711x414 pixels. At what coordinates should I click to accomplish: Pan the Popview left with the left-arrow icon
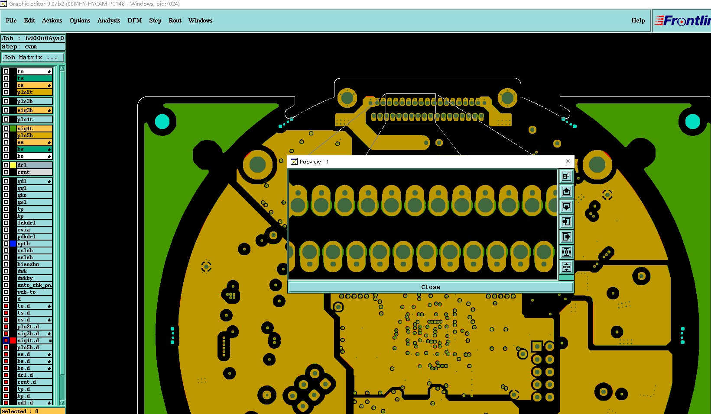coord(566,221)
